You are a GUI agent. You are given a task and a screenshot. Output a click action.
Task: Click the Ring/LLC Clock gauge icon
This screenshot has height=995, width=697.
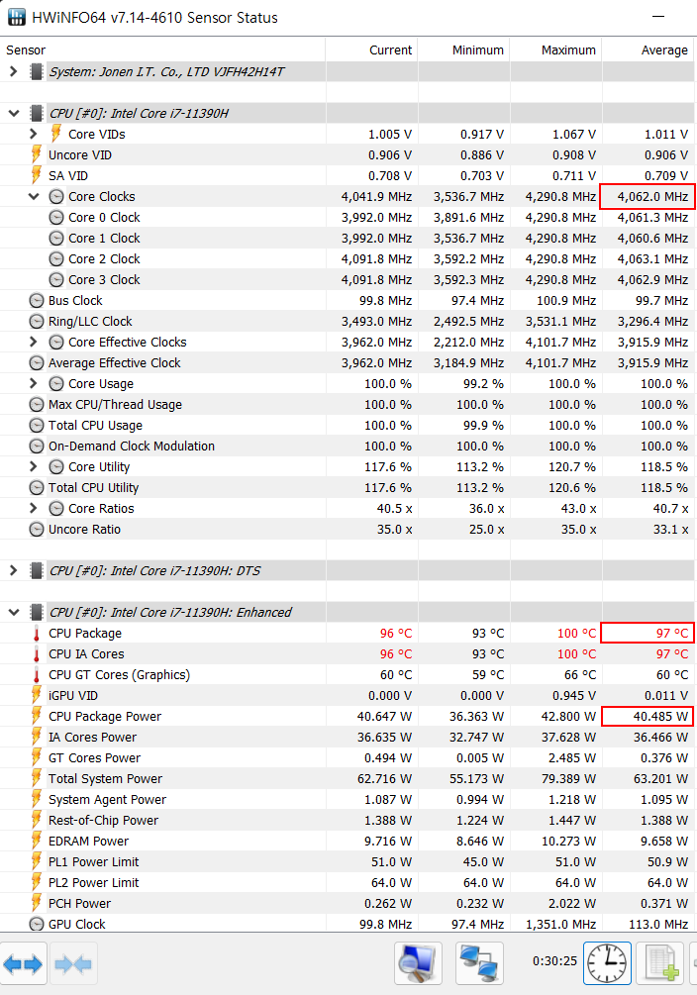pos(37,322)
